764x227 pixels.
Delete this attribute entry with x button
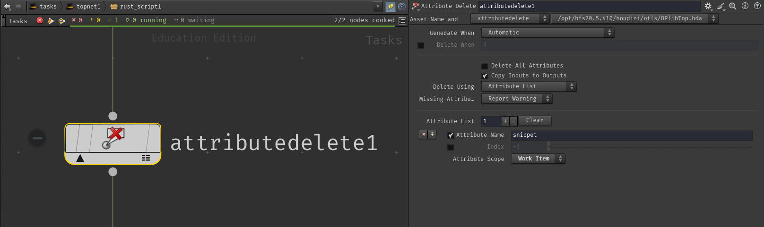(x=424, y=135)
